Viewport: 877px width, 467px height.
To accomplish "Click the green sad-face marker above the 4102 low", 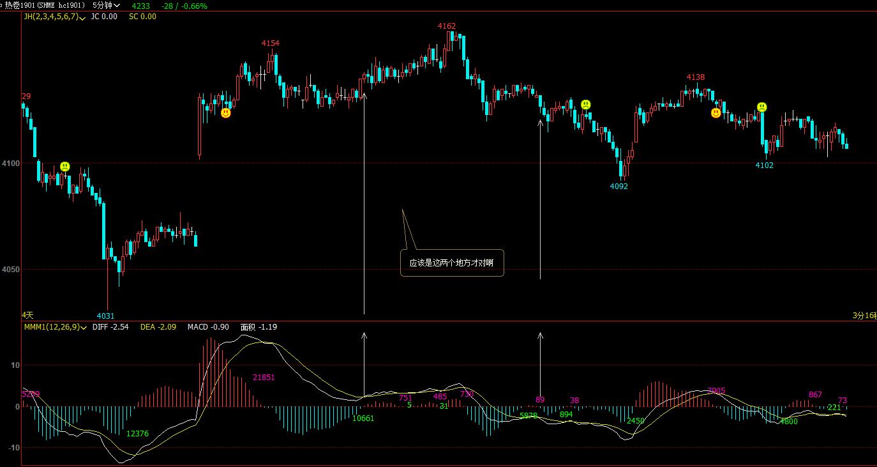I will tap(761, 107).
